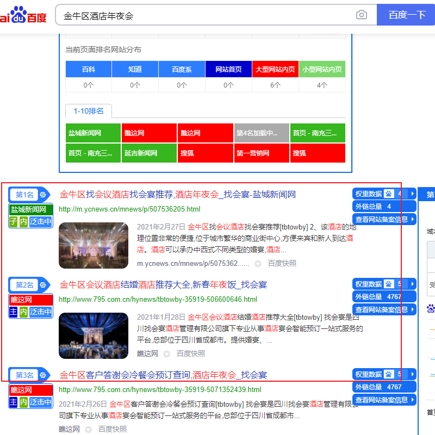435x435 pixels.
Task: Open the m.ycnews.cn green URL link
Action: click(x=129, y=209)
